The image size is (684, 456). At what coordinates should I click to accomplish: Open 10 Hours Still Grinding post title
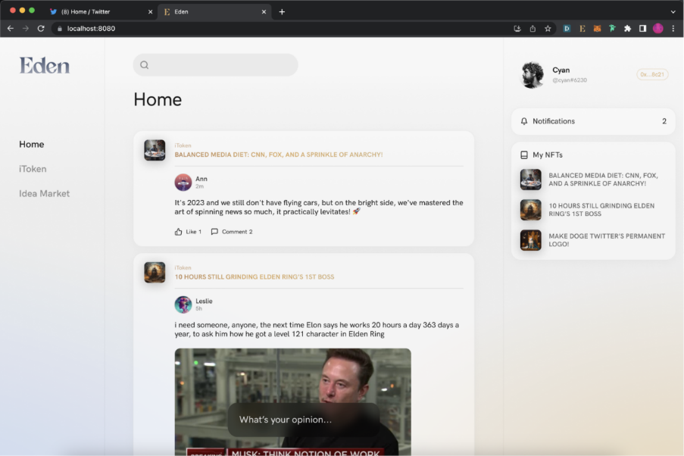255,276
